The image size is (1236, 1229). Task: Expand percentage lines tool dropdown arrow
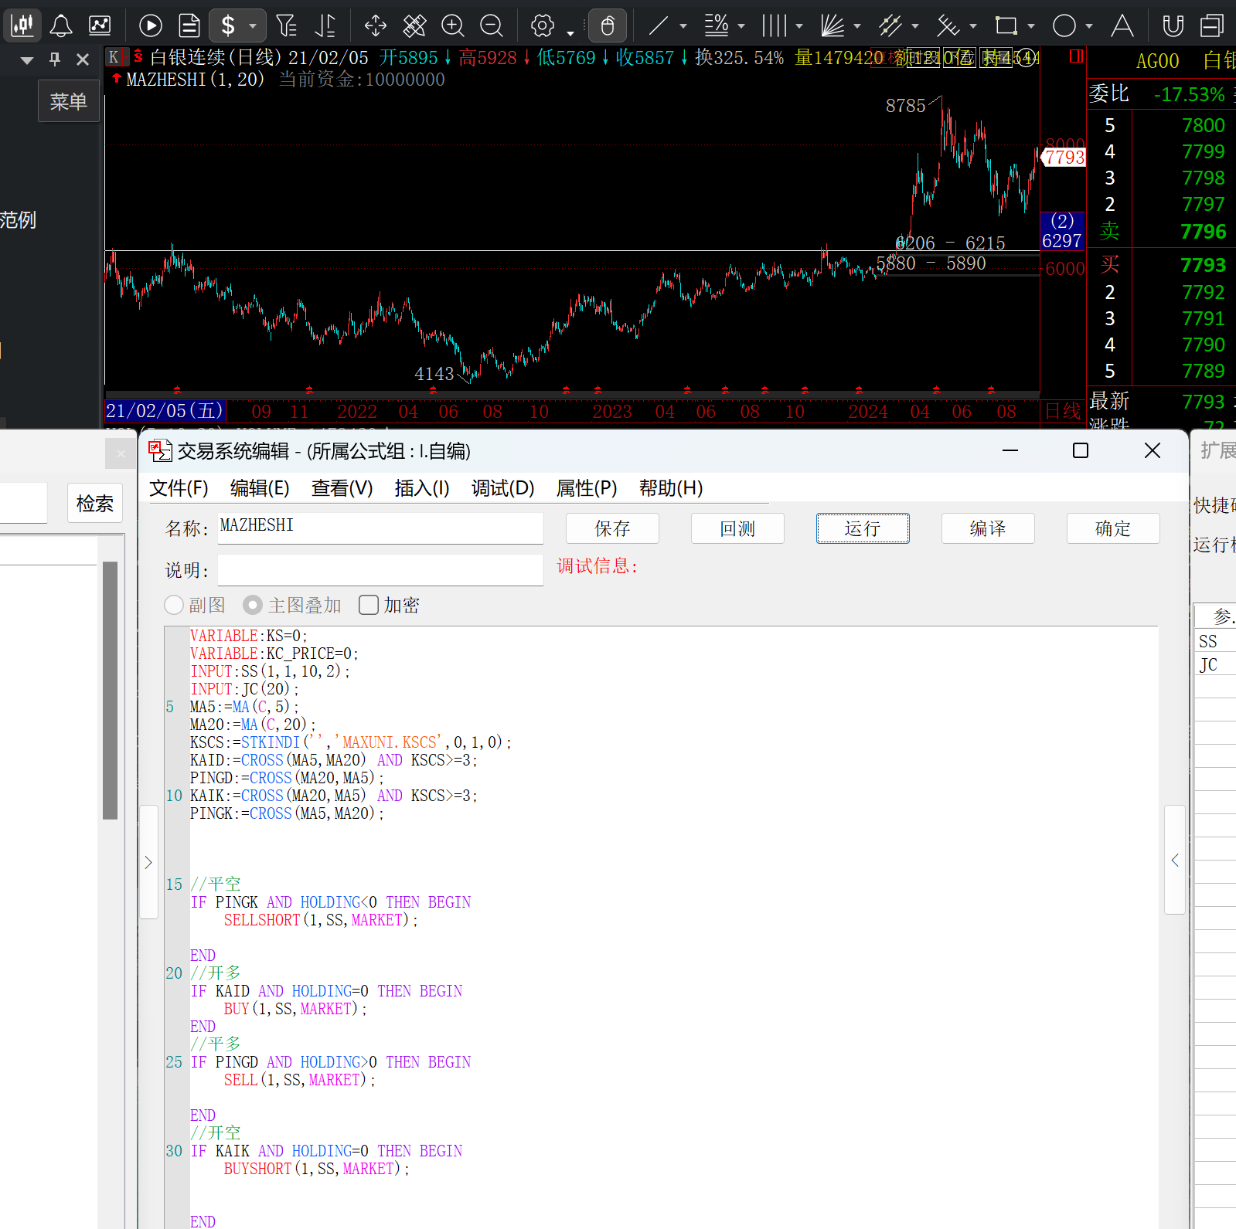tap(741, 26)
